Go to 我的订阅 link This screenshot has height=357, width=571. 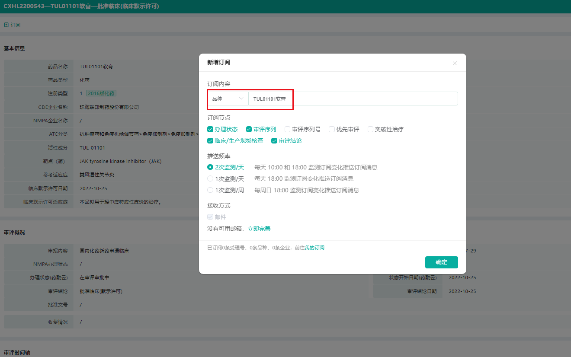[x=314, y=248]
